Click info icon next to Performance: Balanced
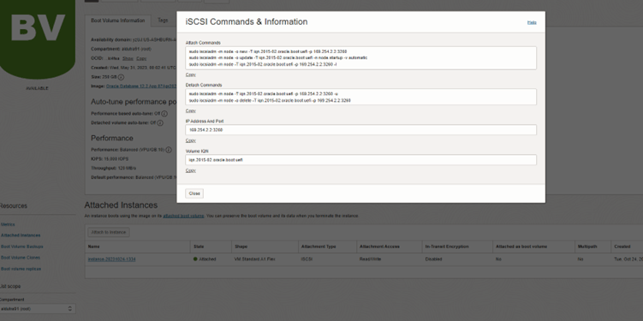643x321 pixels. [169, 150]
